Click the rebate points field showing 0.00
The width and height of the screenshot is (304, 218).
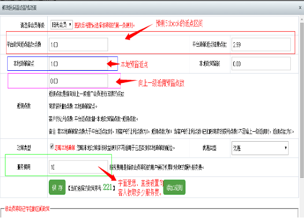coord(78,81)
